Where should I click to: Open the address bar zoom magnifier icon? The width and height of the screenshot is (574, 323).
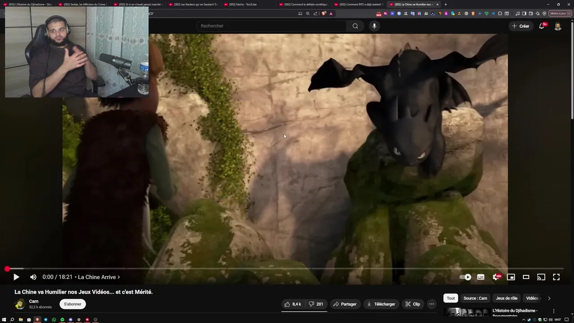[308, 13]
